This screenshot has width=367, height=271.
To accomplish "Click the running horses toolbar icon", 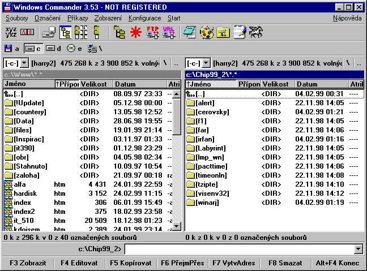I will tap(256, 32).
